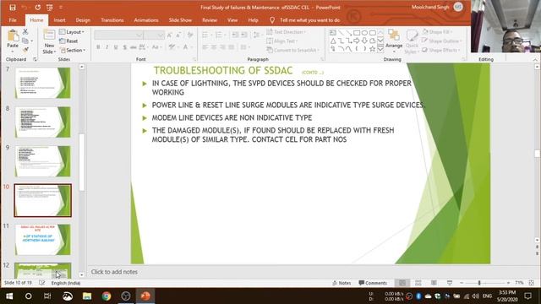Click the Format Painter brush icon
This screenshot has width=541, height=304.
click(x=25, y=50)
